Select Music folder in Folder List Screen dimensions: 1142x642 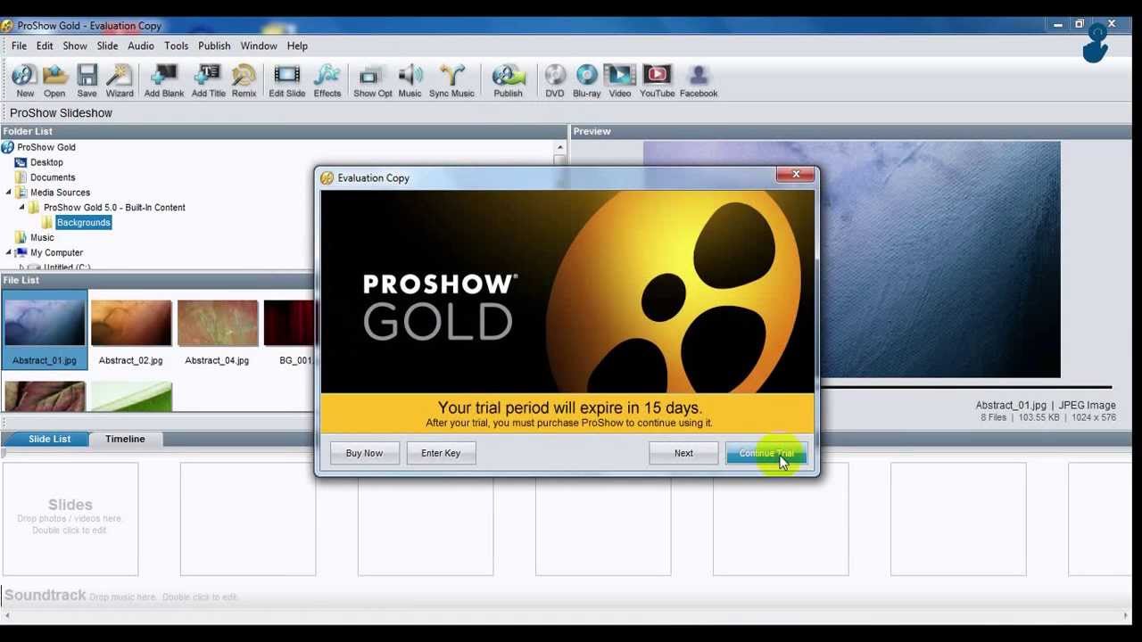(42, 238)
